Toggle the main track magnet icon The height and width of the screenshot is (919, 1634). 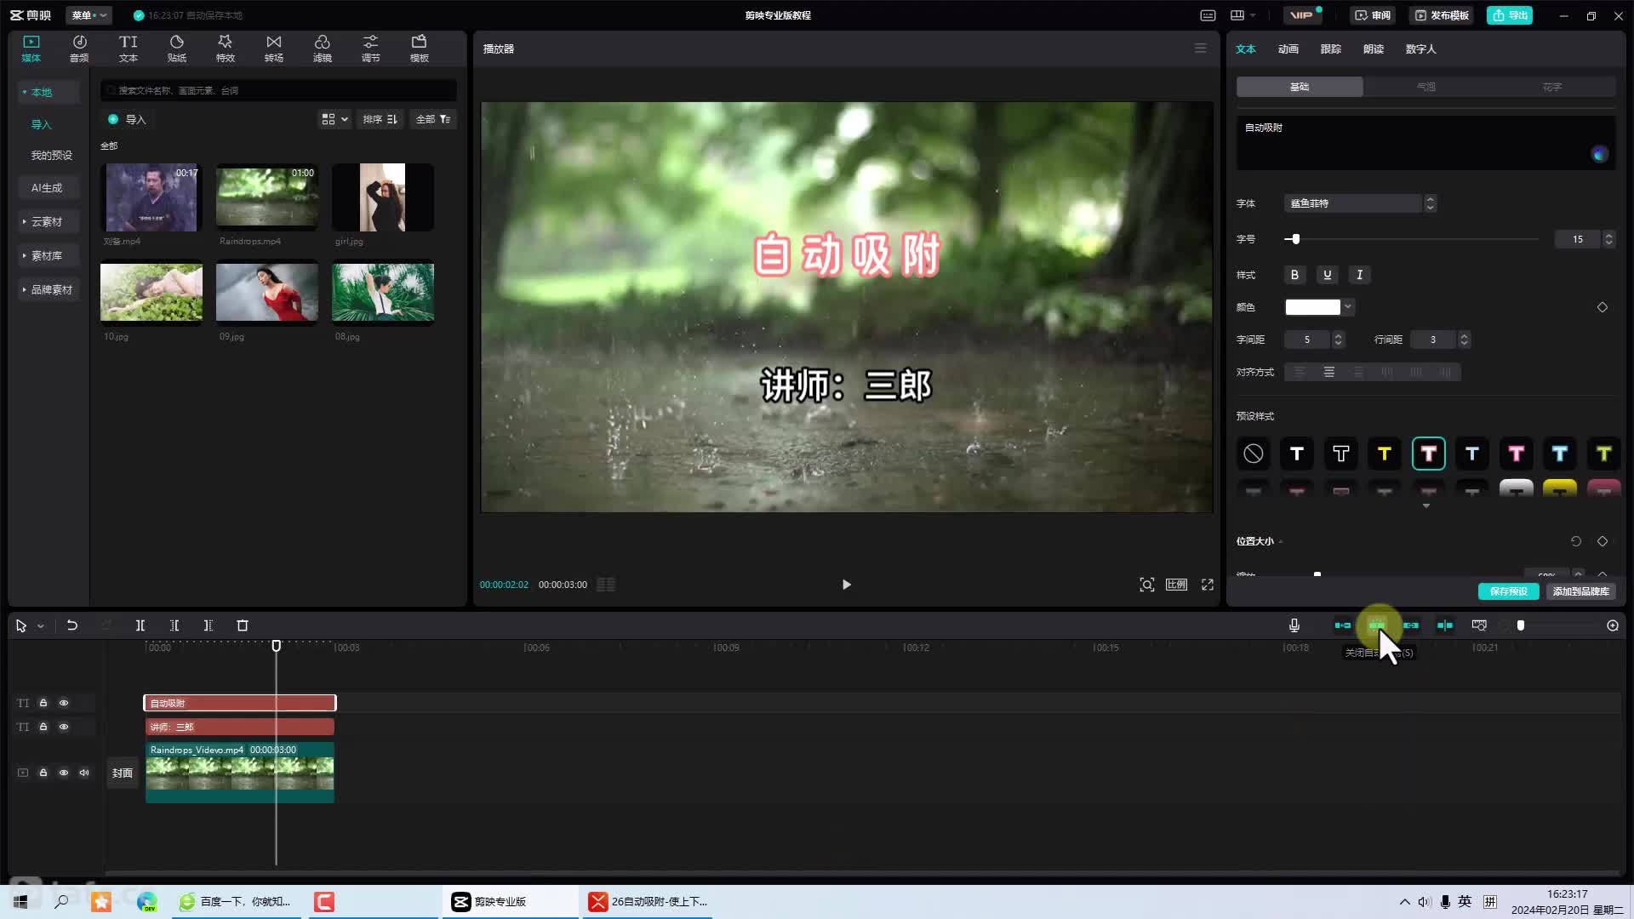point(1343,625)
